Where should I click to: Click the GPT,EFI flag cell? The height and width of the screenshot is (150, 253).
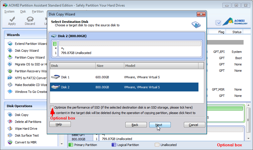[219, 52]
